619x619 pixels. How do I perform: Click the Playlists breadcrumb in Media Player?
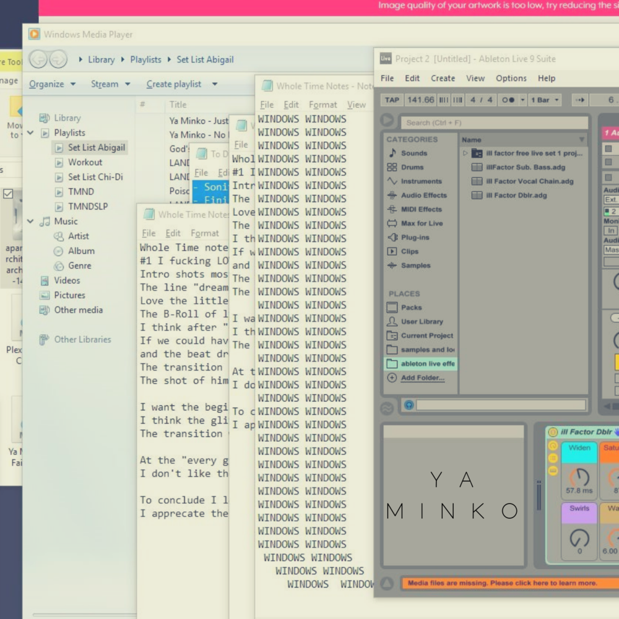point(145,59)
